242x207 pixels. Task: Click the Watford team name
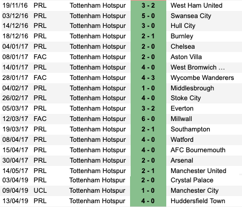[182, 140]
